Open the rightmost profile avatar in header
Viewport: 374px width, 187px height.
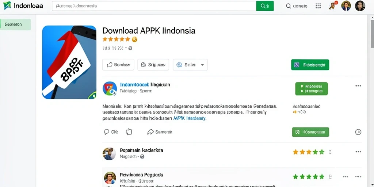tap(360, 6)
